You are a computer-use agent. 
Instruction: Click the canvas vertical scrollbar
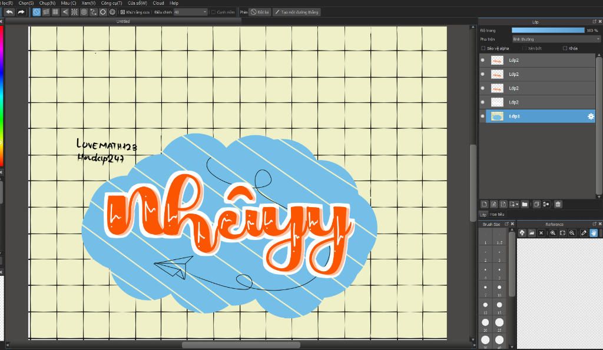click(x=473, y=183)
